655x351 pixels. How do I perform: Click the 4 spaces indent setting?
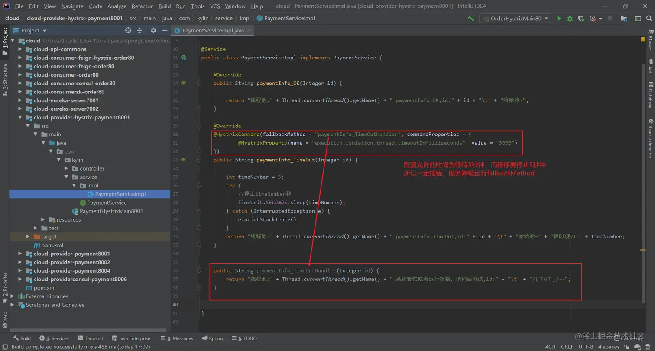click(609, 347)
